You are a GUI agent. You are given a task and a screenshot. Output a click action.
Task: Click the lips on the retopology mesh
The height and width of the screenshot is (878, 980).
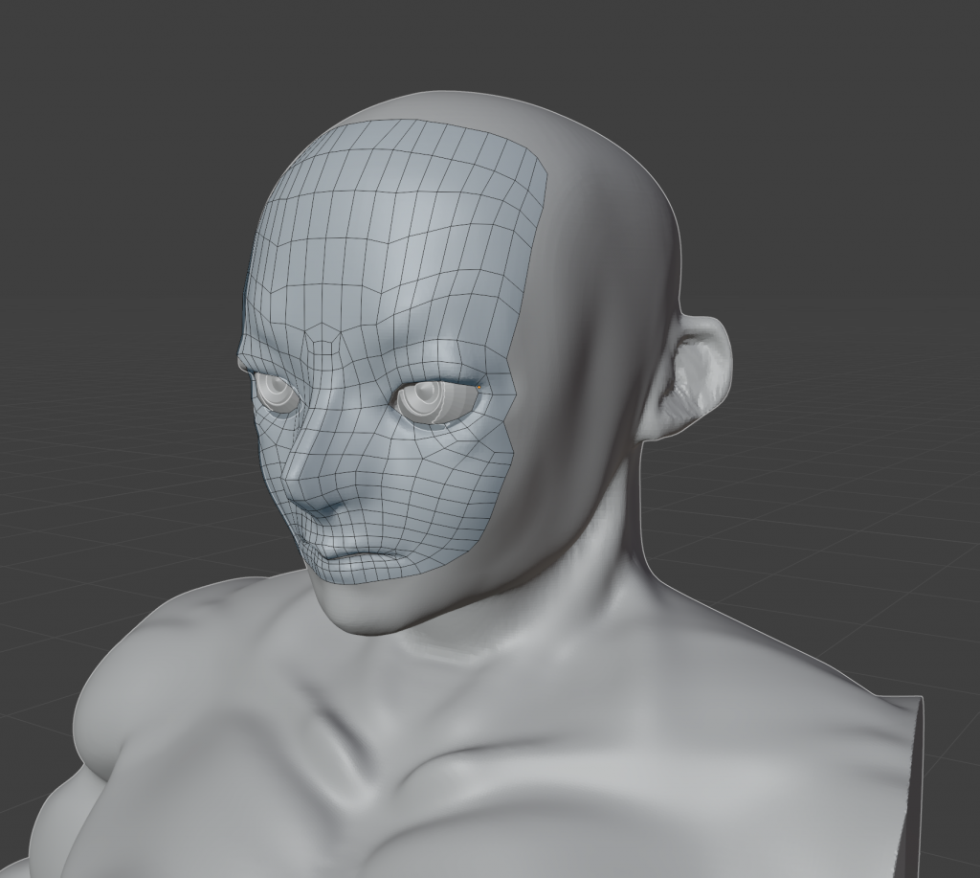point(356,552)
